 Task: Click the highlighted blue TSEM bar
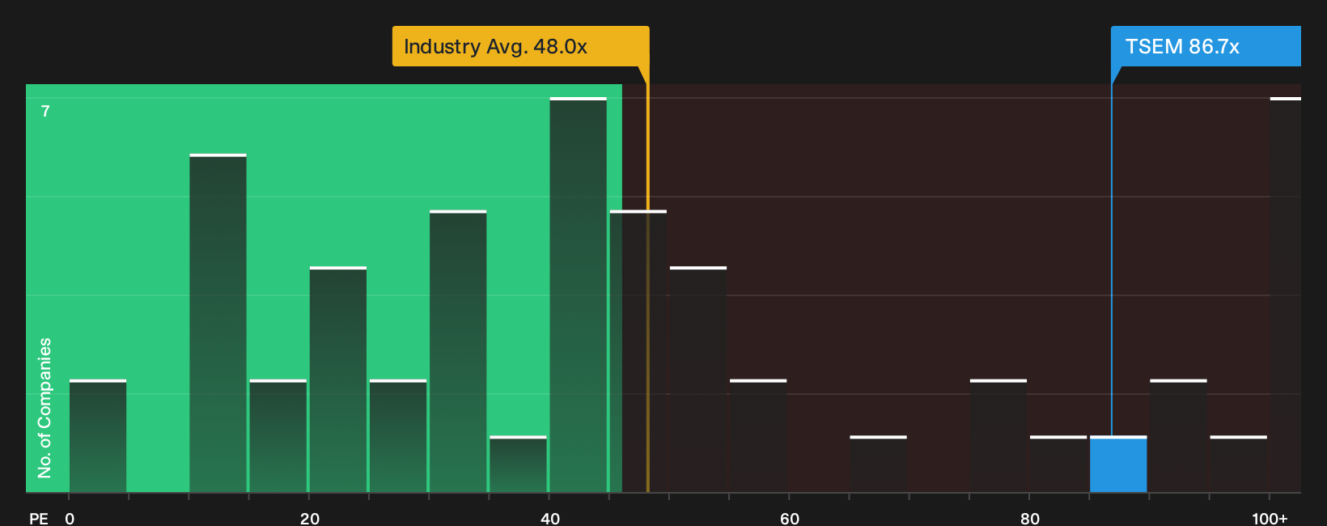[x=1118, y=464]
